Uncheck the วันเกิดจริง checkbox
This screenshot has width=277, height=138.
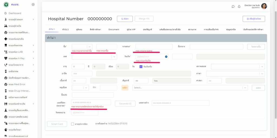click(141, 67)
